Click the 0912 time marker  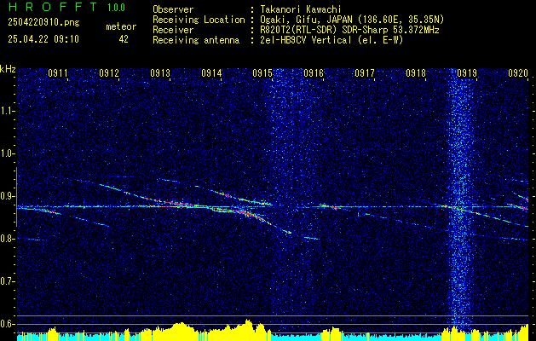(109, 73)
